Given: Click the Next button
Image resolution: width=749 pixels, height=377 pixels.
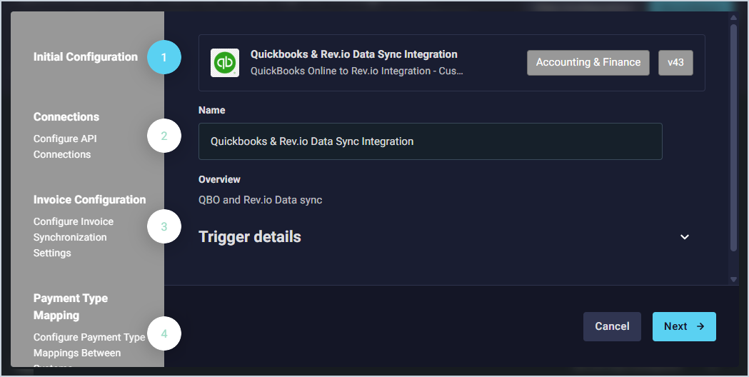Looking at the screenshot, I should [x=684, y=326].
